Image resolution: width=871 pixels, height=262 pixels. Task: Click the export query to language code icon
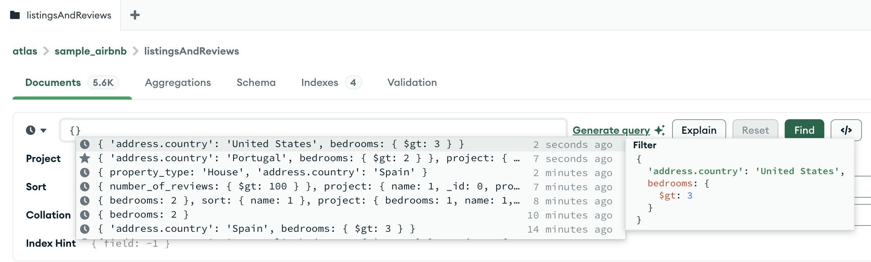point(846,130)
